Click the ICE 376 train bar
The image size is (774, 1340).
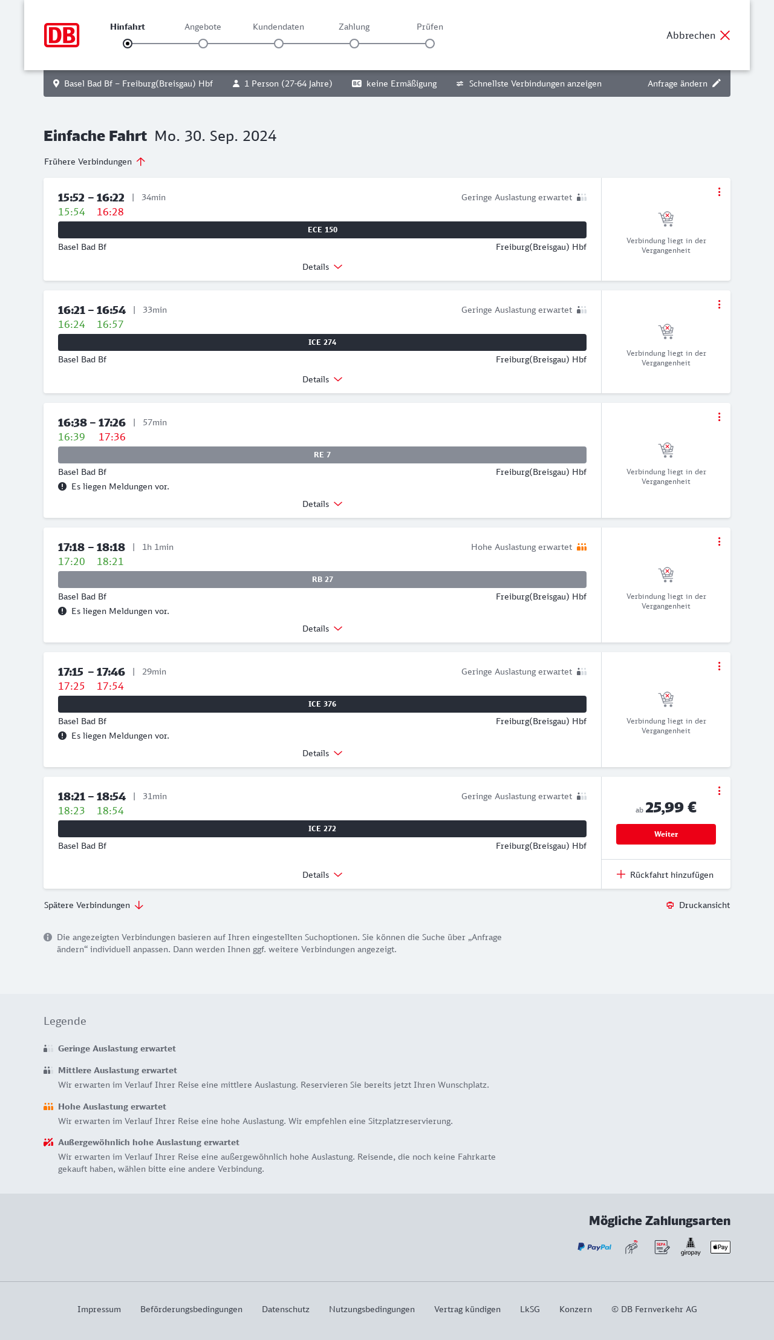[322, 704]
